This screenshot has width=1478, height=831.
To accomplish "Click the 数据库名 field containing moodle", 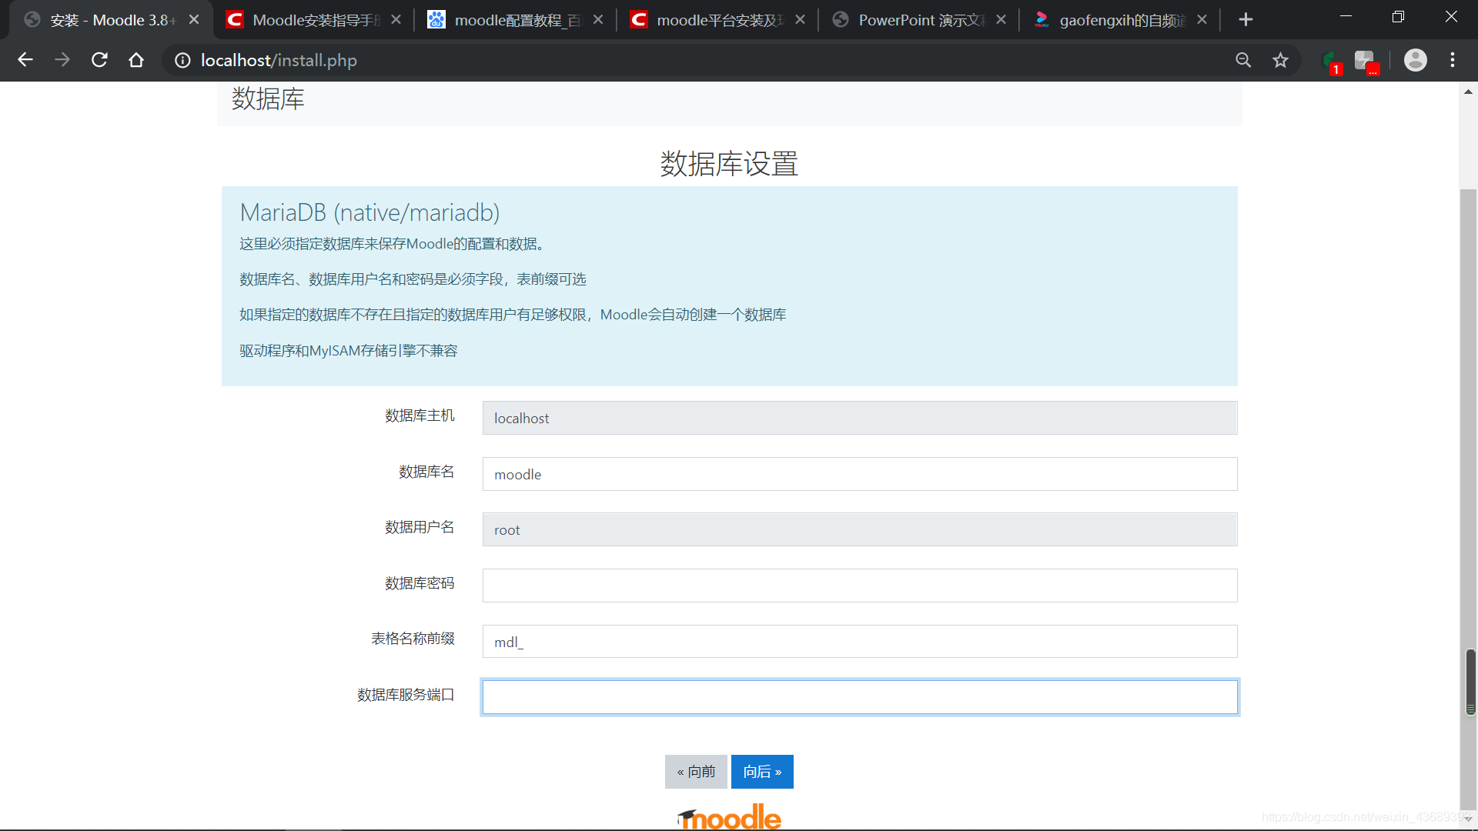I will 859,474.
